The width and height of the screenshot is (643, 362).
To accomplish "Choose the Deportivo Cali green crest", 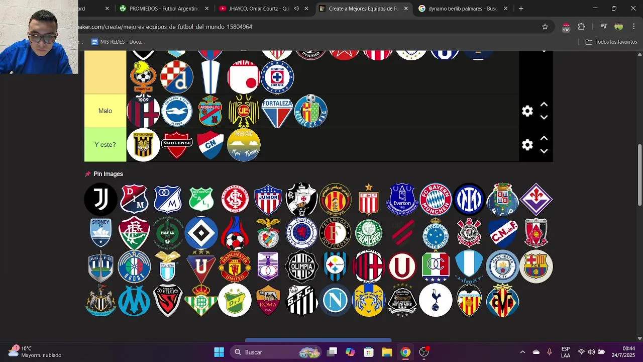I will point(201,199).
